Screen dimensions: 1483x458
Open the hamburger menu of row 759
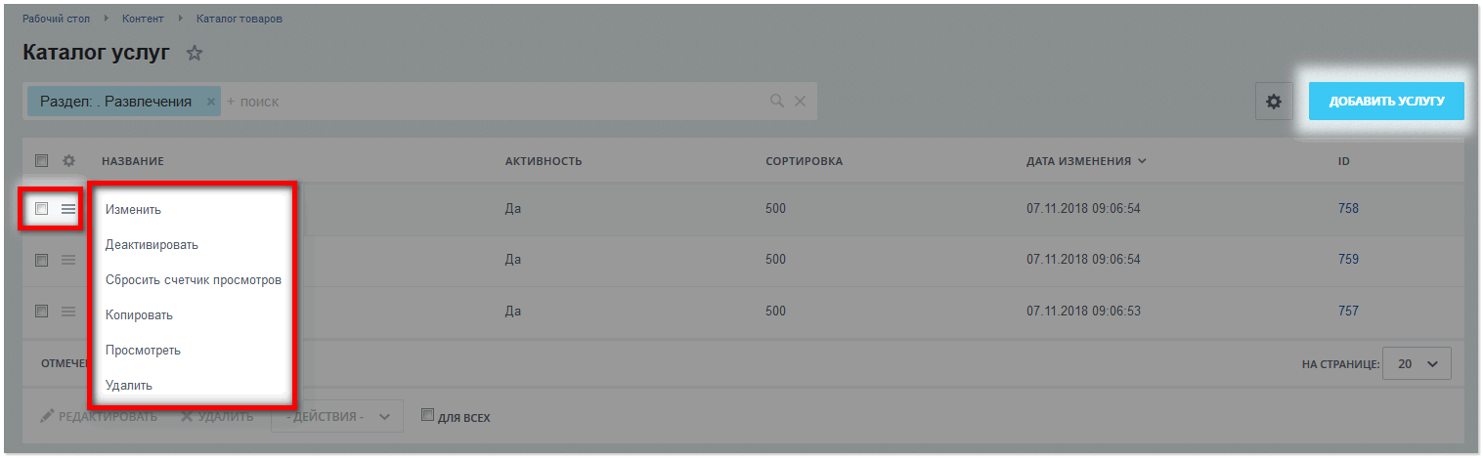pos(68,260)
